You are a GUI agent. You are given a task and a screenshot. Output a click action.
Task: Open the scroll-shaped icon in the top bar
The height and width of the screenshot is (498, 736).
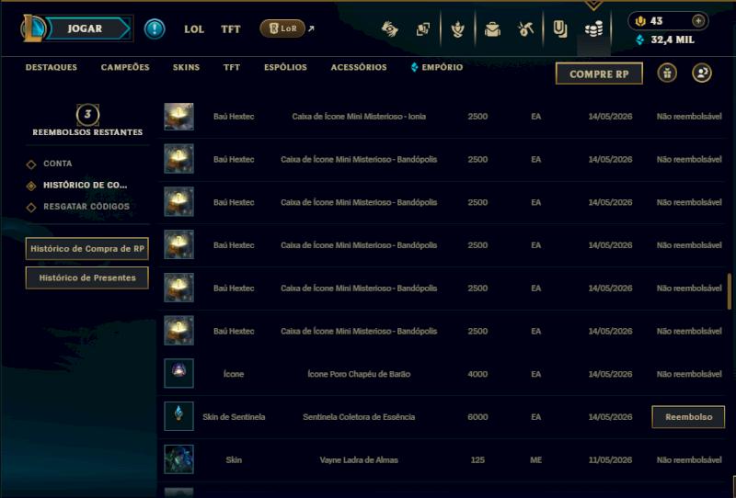point(559,29)
